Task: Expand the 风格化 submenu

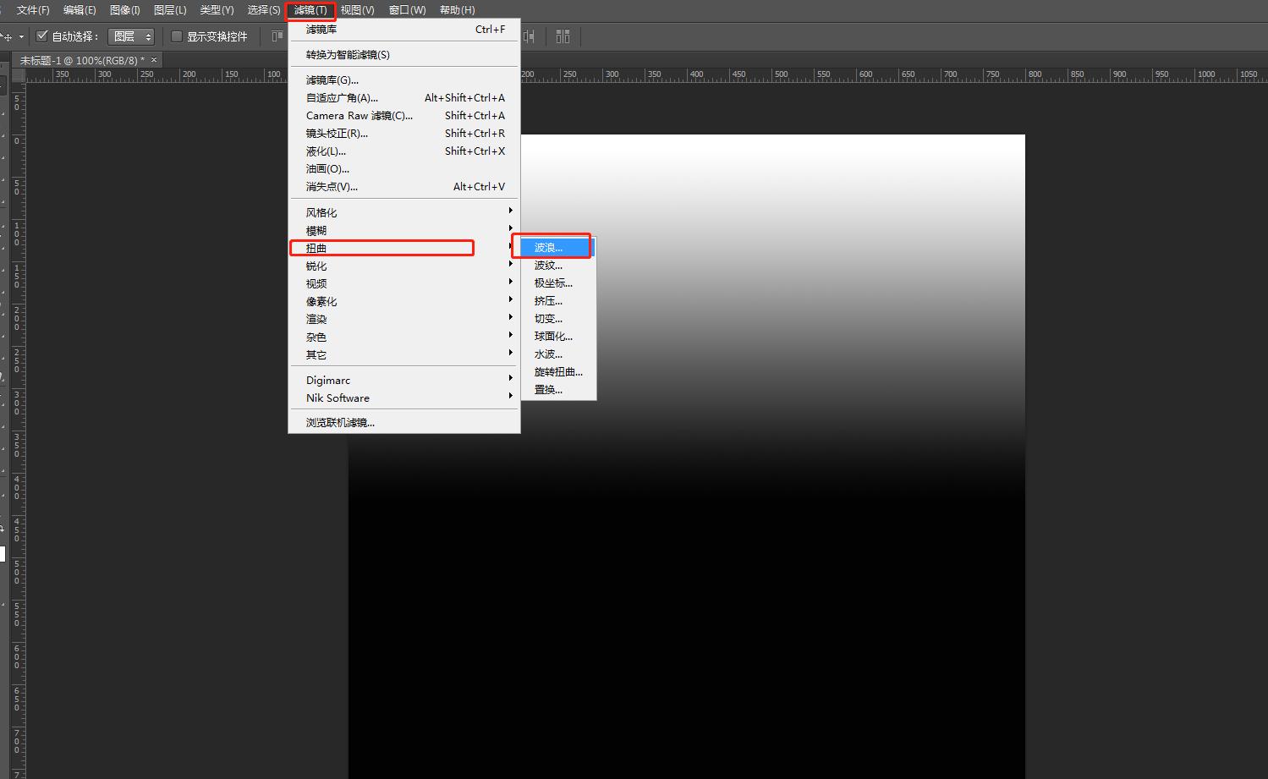Action: 404,213
